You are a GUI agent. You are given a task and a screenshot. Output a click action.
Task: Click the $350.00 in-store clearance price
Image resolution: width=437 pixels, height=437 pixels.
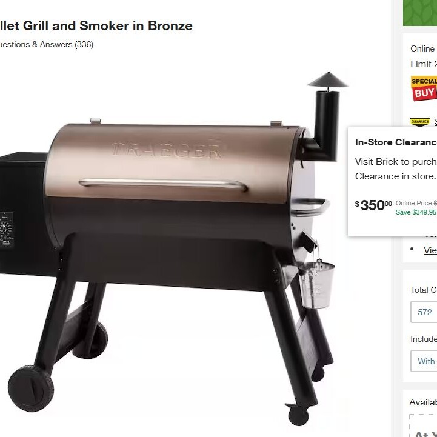click(x=373, y=205)
